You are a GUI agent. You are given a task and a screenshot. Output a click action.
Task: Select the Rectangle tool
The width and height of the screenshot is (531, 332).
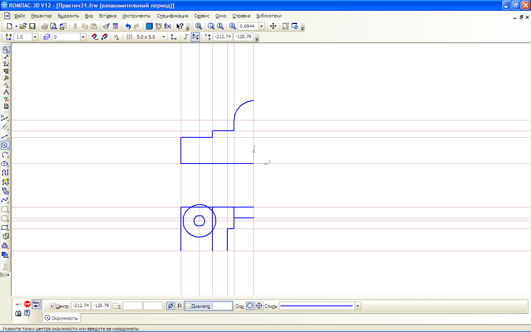[5, 227]
